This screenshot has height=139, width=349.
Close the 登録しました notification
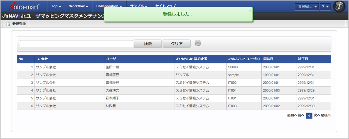click(250, 11)
